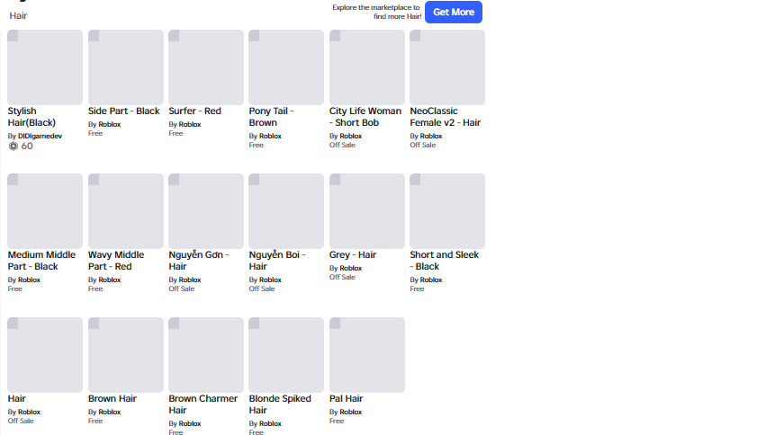Click the Grey - Hair thumbnail

coord(367,210)
